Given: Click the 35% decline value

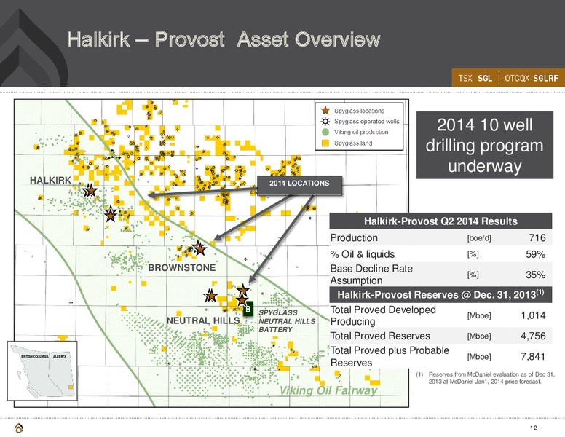Looking at the screenshot, I should coord(535,275).
